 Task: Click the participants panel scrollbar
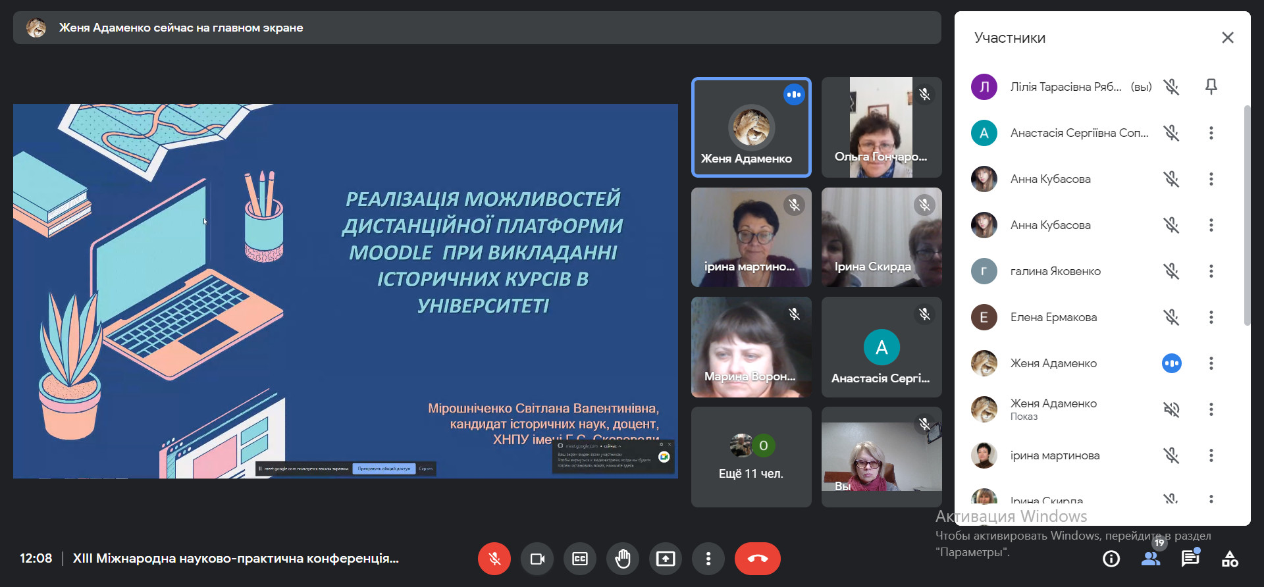tap(1247, 217)
